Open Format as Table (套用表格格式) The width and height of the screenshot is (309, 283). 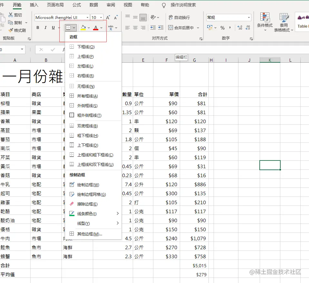point(284,22)
